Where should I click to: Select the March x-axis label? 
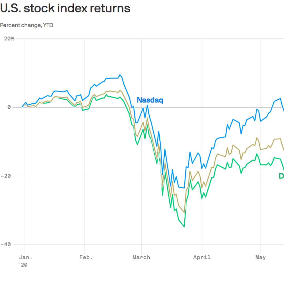click(141, 257)
